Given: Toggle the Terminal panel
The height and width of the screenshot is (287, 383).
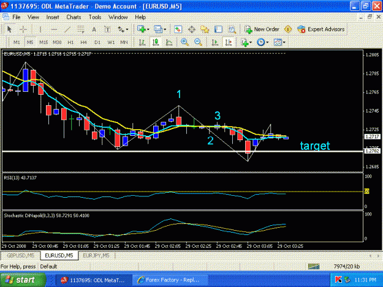Looking at the screenshot, I should (x=218, y=29).
